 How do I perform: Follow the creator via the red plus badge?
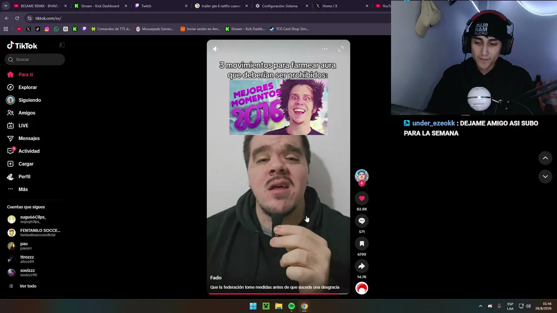(362, 183)
